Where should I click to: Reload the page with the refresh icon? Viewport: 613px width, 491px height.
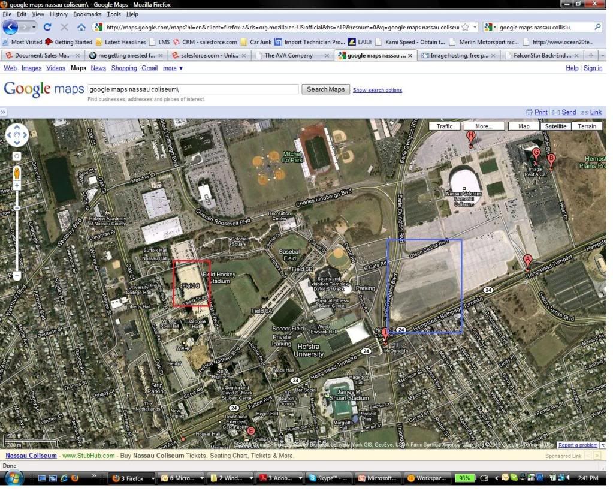(47, 27)
